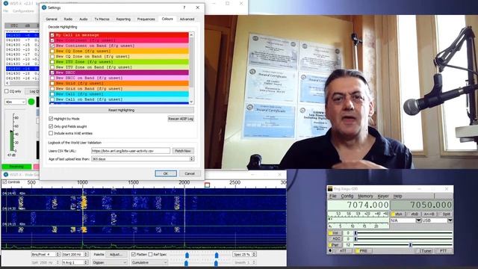Toggle 'Only grid Fields sought' checkbox
This screenshot has width=478, height=269.
click(51, 126)
